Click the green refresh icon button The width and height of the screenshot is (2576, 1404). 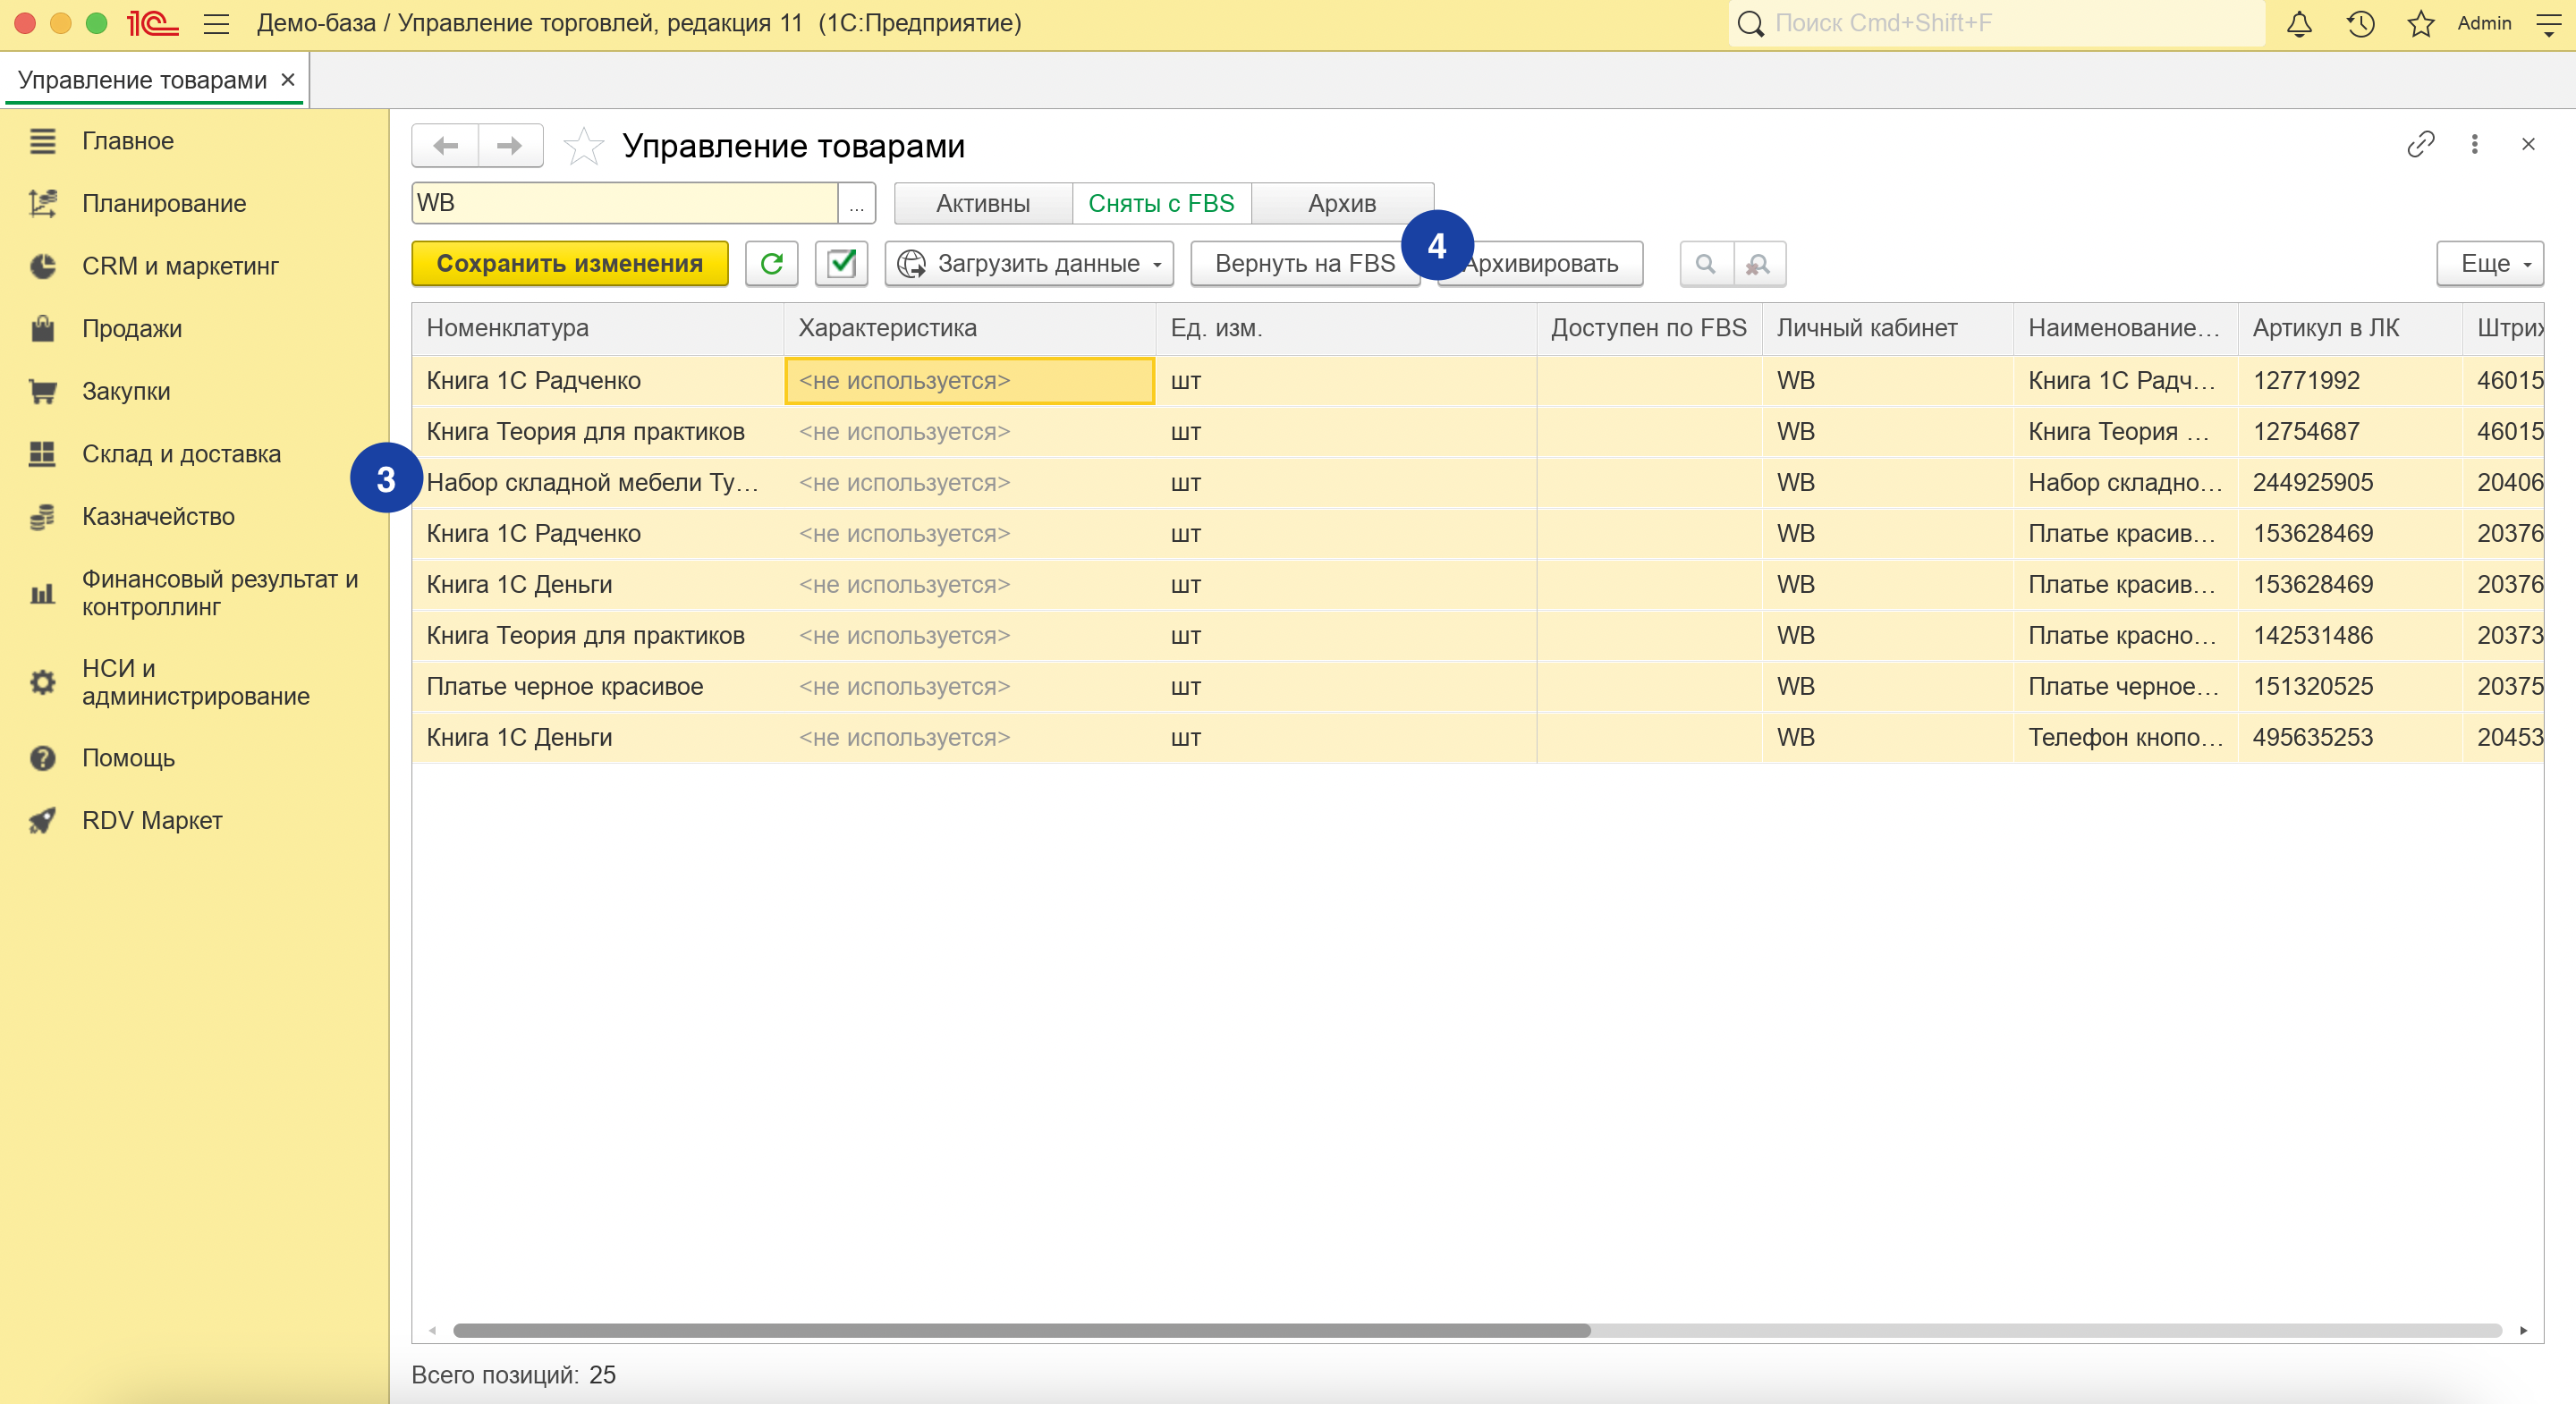tap(771, 263)
